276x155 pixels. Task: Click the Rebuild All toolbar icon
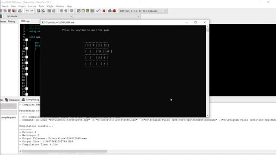click(x=92, y=11)
